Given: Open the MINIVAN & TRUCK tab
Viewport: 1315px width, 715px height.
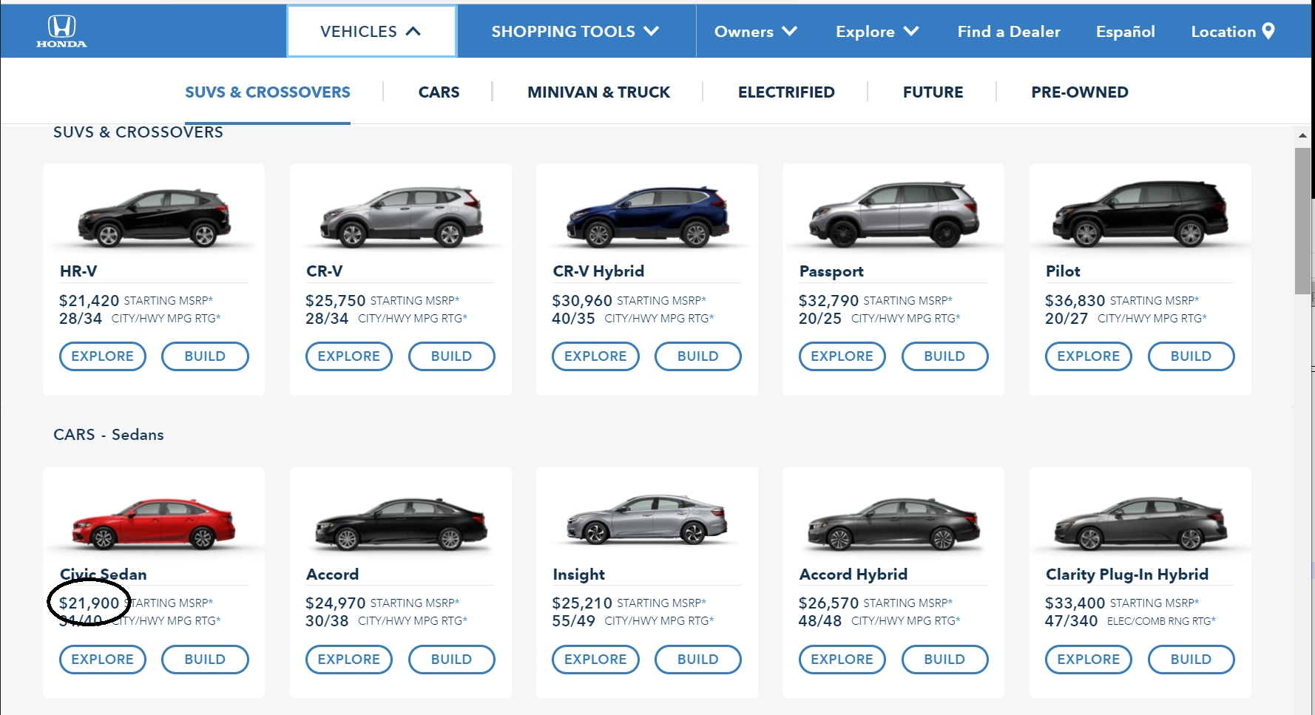Looking at the screenshot, I should coord(598,92).
